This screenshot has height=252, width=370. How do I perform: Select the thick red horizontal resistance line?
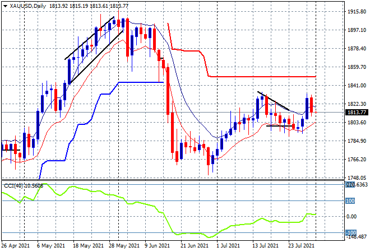pyautogui.click(x=262, y=77)
